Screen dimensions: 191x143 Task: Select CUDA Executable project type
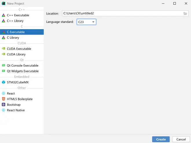[22, 49]
